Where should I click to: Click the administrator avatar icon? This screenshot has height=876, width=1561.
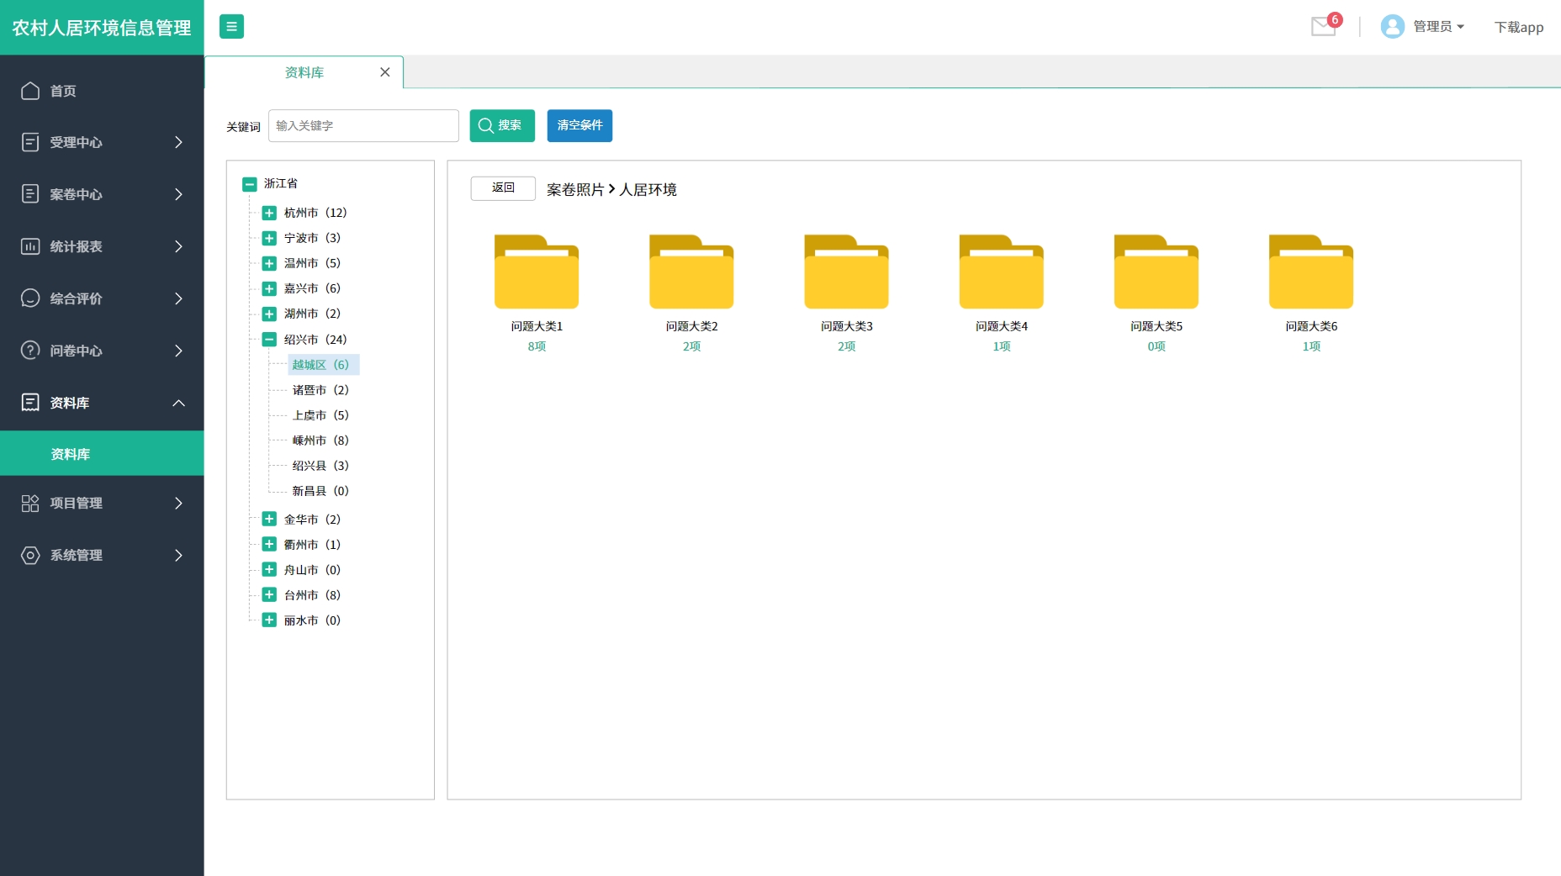point(1393,27)
